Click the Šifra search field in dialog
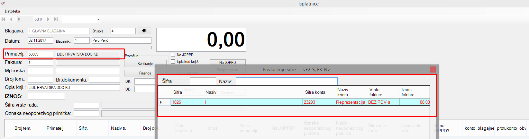Screen dimensions: 529x139 203,81
